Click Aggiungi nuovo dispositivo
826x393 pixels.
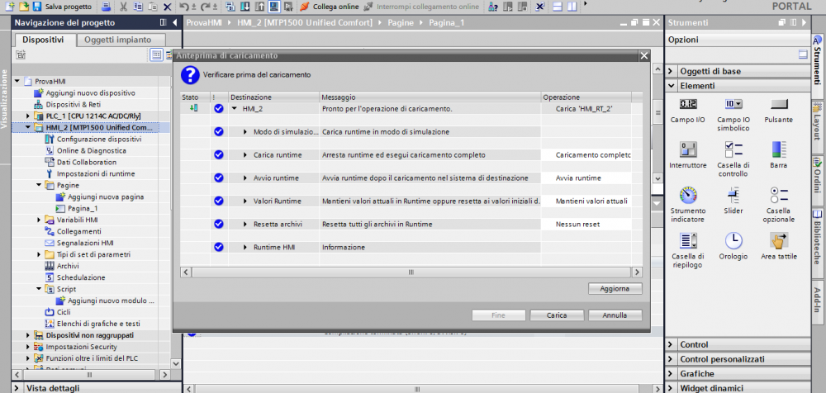[90, 92]
